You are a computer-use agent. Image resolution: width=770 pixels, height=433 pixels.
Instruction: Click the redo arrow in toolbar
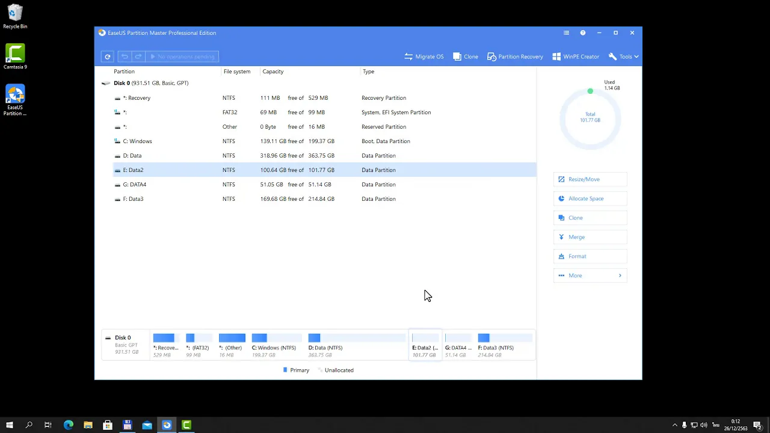pyautogui.click(x=138, y=57)
